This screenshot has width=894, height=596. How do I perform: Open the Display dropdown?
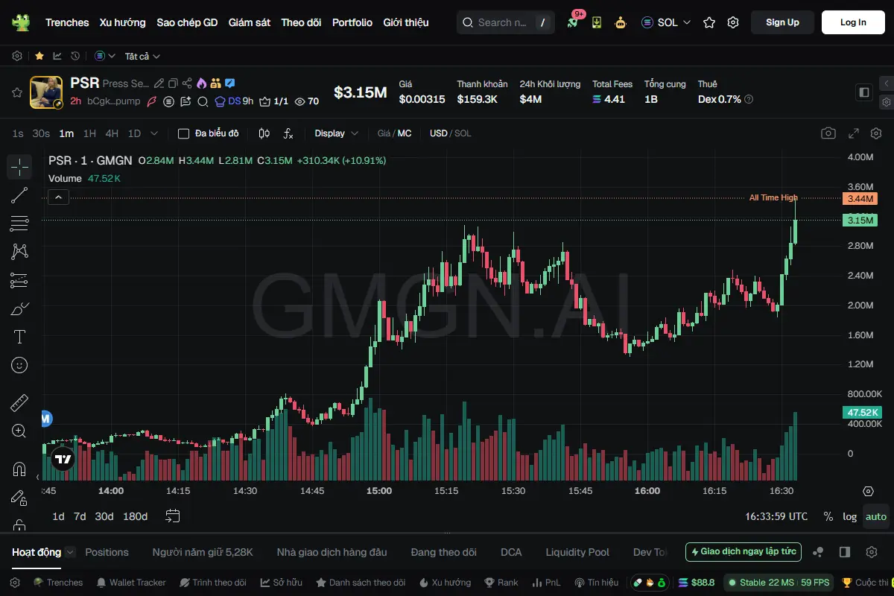click(337, 133)
